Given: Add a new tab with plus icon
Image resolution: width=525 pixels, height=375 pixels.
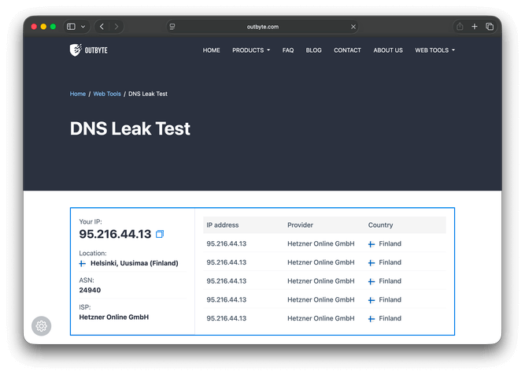Looking at the screenshot, I should [475, 27].
